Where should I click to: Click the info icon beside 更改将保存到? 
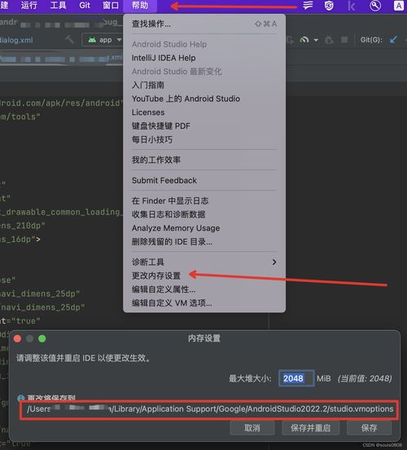pyautogui.click(x=21, y=398)
